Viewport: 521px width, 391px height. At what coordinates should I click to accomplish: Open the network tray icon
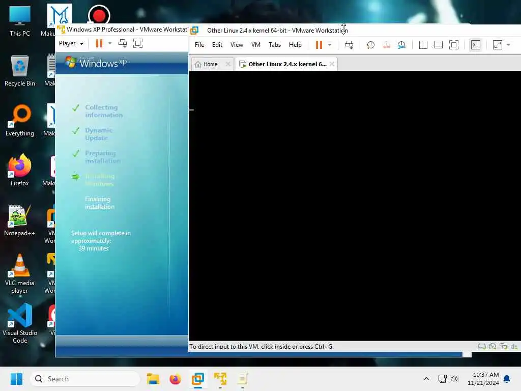[x=442, y=379]
